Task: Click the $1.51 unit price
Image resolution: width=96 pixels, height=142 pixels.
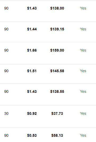Action: pyautogui.click(x=32, y=71)
